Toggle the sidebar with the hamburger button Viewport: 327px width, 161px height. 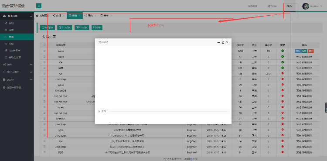tap(39, 6)
